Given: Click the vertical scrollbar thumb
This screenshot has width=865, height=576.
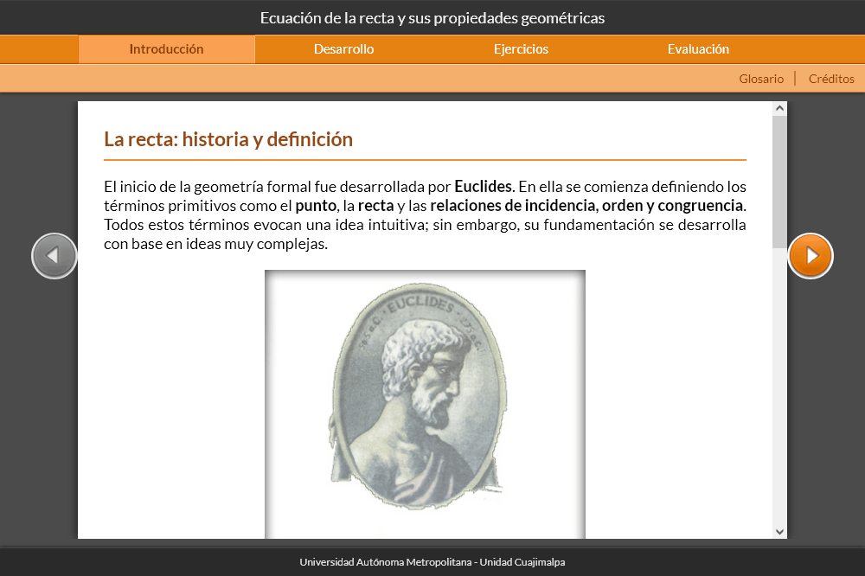Looking at the screenshot, I should [779, 182].
